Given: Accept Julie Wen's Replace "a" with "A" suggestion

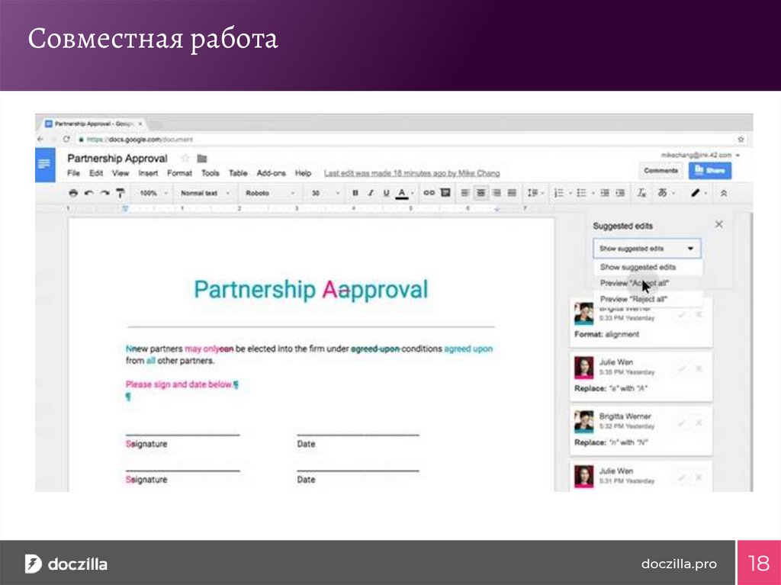Looking at the screenshot, I should coord(682,368).
